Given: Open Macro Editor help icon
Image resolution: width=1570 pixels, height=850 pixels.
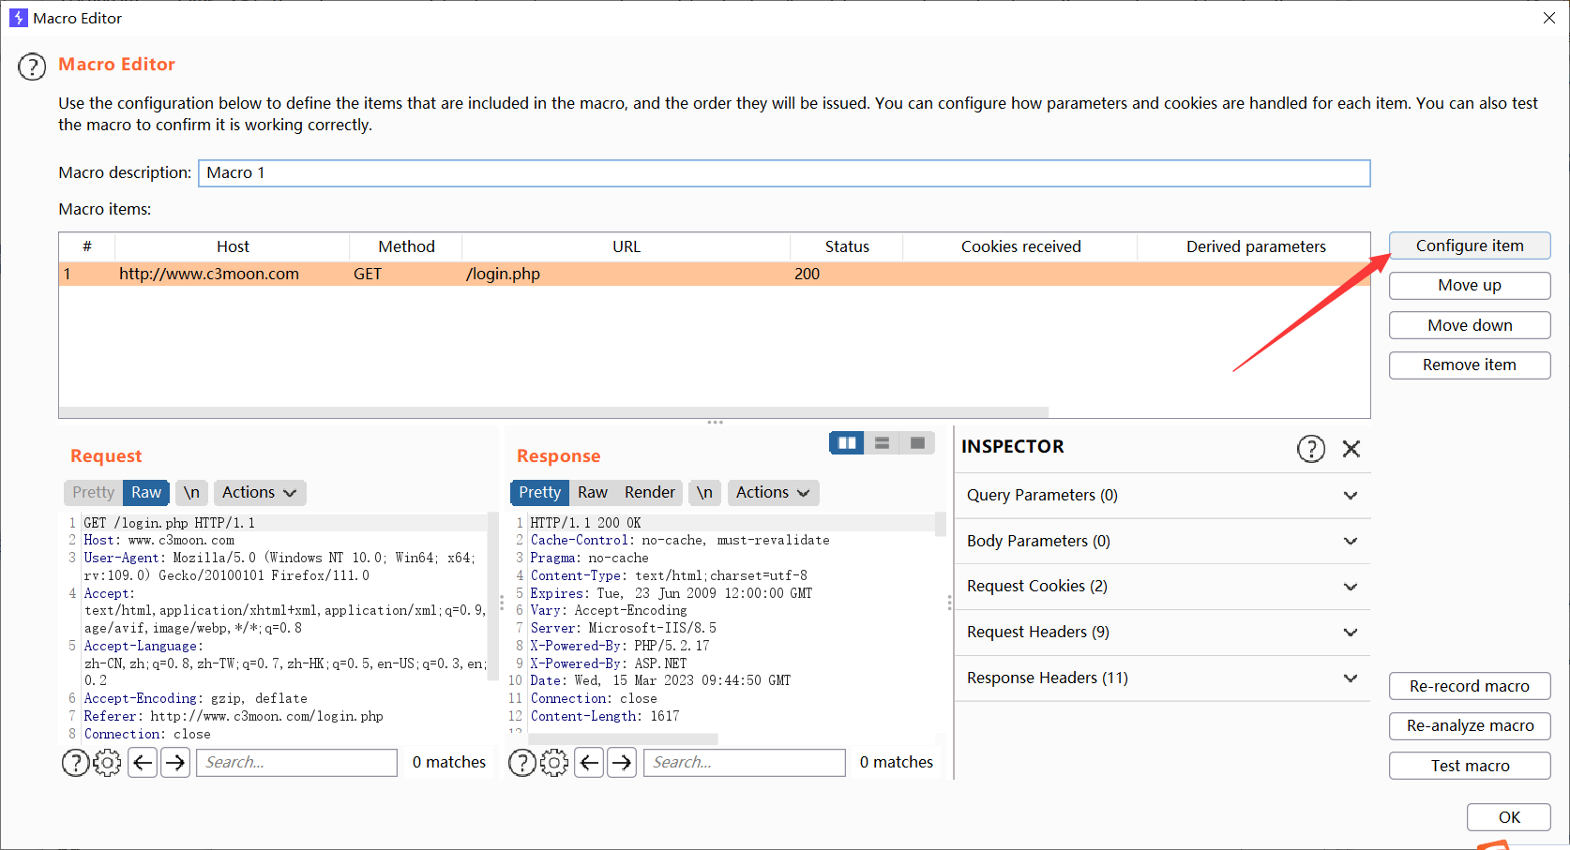Looking at the screenshot, I should pyautogui.click(x=32, y=67).
